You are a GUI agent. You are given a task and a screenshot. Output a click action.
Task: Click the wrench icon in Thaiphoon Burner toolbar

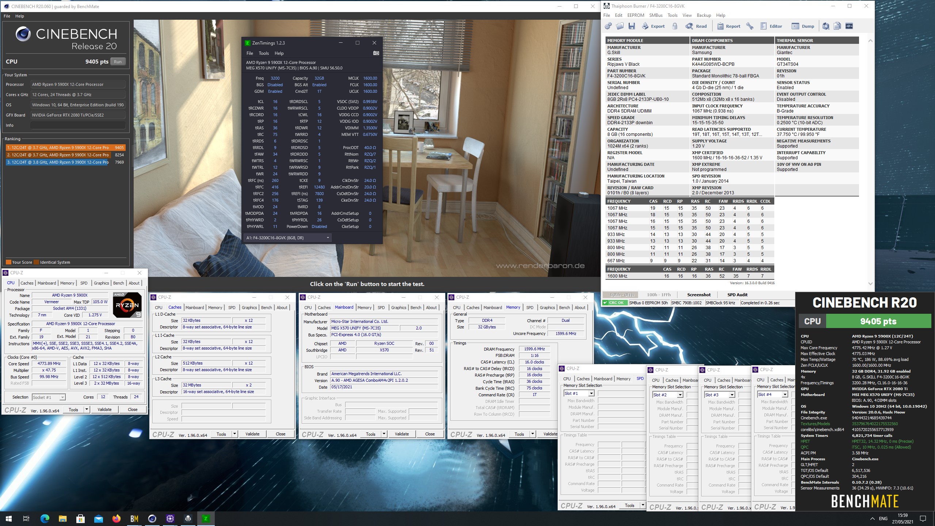(749, 26)
